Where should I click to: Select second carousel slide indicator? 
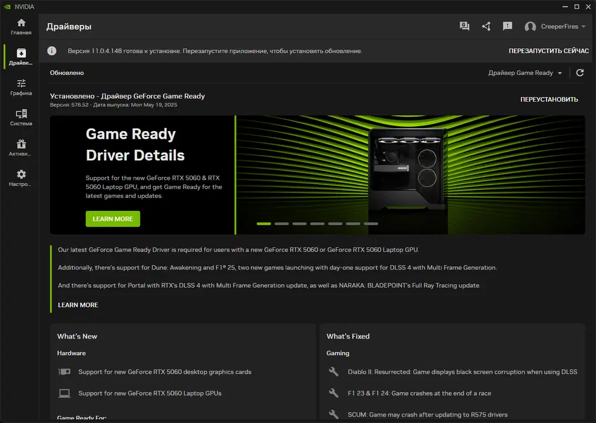coord(282,224)
